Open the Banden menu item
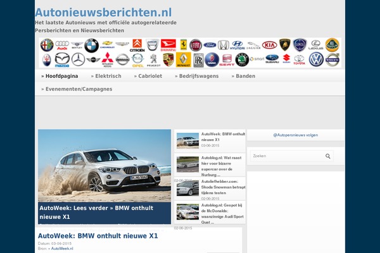380x253 pixels. (x=243, y=76)
